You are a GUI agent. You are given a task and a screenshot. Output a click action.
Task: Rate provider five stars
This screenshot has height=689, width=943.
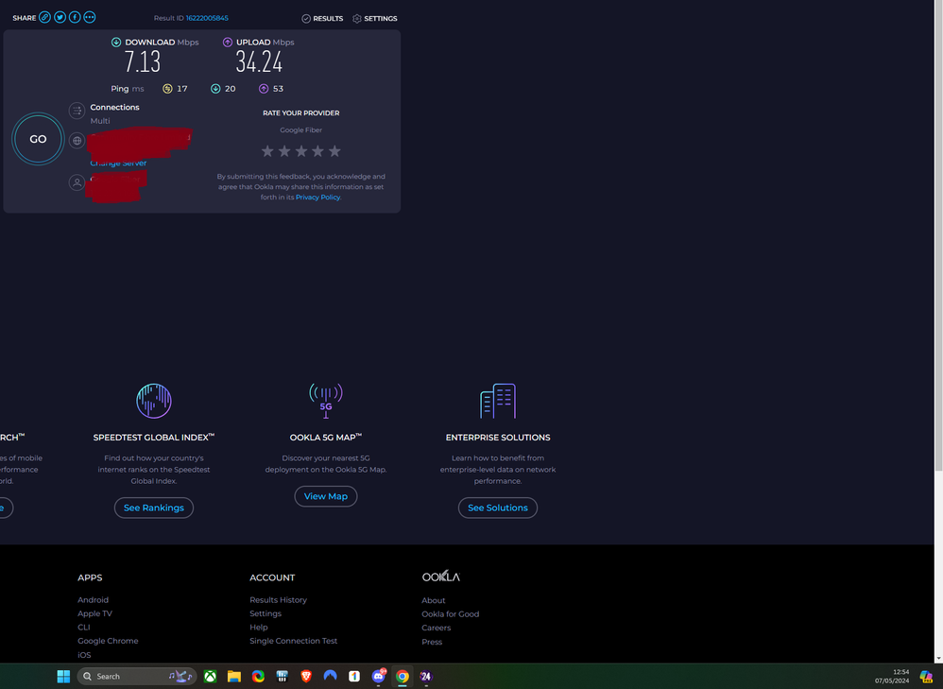pyautogui.click(x=334, y=151)
